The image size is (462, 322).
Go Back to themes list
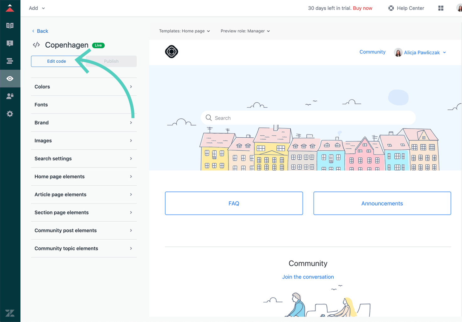(40, 31)
